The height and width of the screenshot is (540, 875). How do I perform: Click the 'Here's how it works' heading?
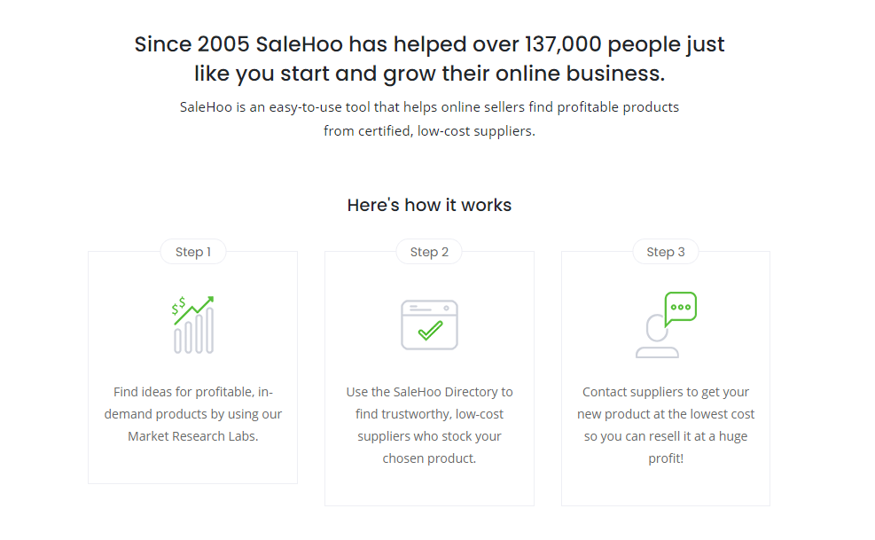click(429, 205)
